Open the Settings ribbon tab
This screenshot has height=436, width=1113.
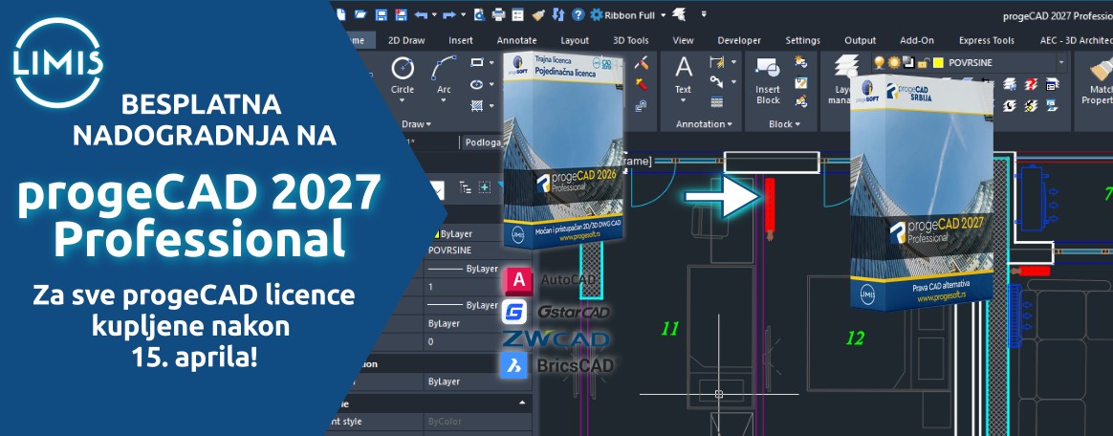click(x=803, y=40)
